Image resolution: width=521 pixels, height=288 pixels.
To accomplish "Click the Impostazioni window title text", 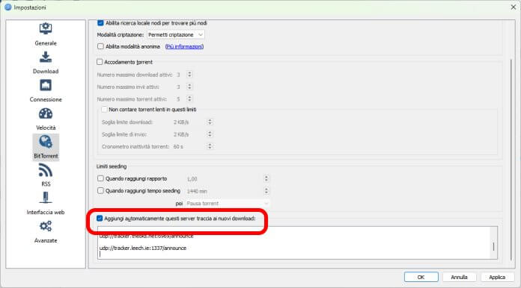I will pos(30,7).
